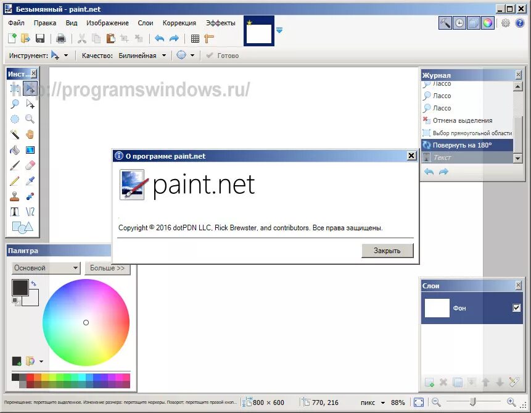
Task: Open the Файл menu
Action: click(x=16, y=23)
